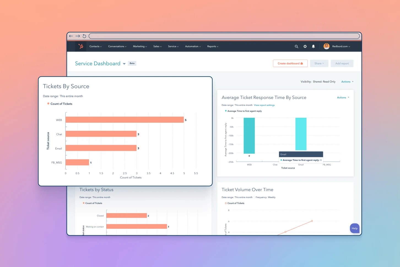Toggle Count of Tickets legend in Tickets By Source

pyautogui.click(x=60, y=104)
